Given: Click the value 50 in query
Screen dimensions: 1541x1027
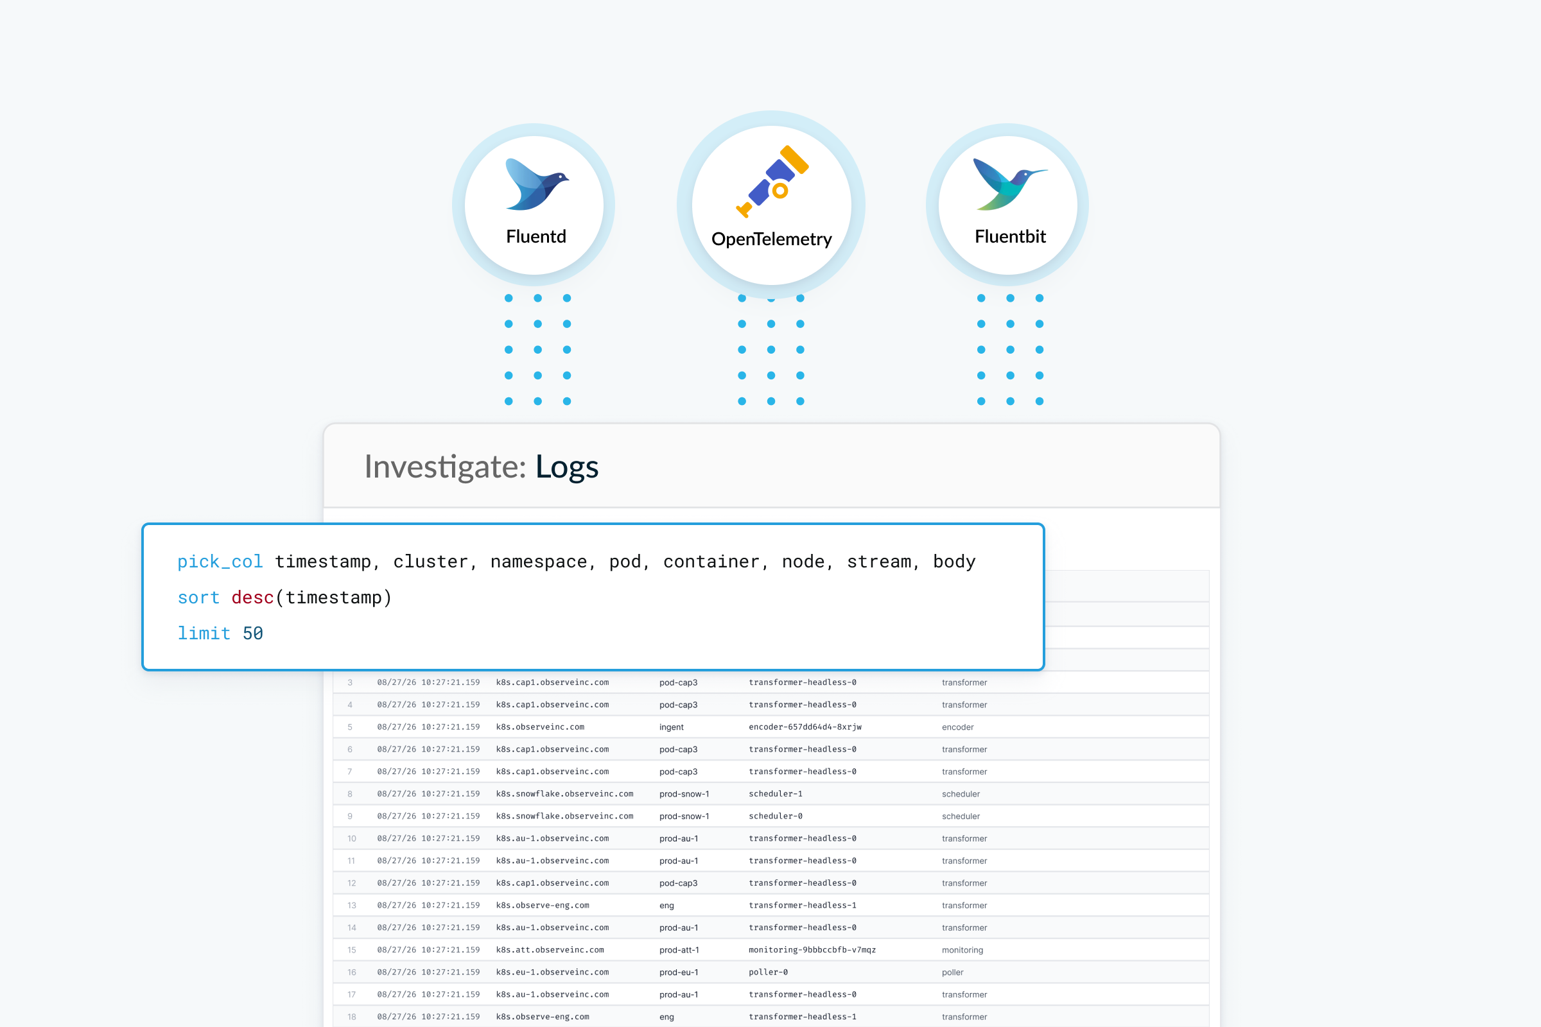Looking at the screenshot, I should click(253, 634).
